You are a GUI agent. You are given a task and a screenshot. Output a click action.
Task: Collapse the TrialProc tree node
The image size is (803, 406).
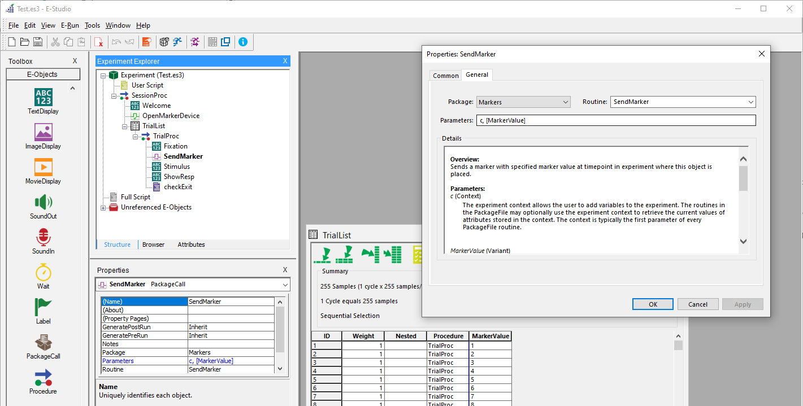(x=135, y=136)
